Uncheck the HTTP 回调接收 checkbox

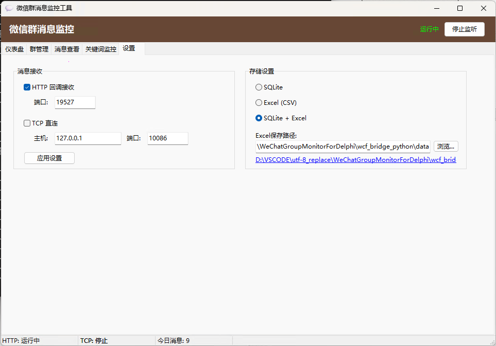tap(27, 87)
